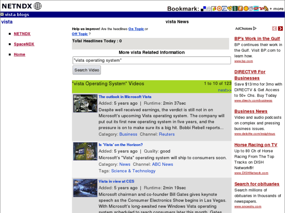
Task: Open 'The outlook in Microsoft Vista' thumbnail
Action: click(x=85, y=103)
